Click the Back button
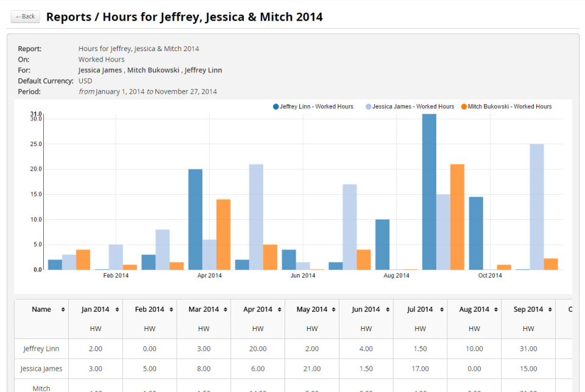The image size is (585, 392). [x=25, y=16]
